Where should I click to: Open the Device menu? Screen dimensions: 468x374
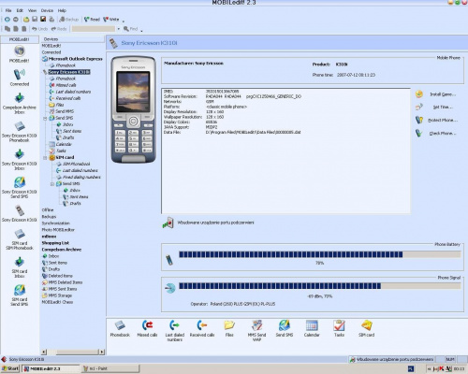[x=47, y=10]
